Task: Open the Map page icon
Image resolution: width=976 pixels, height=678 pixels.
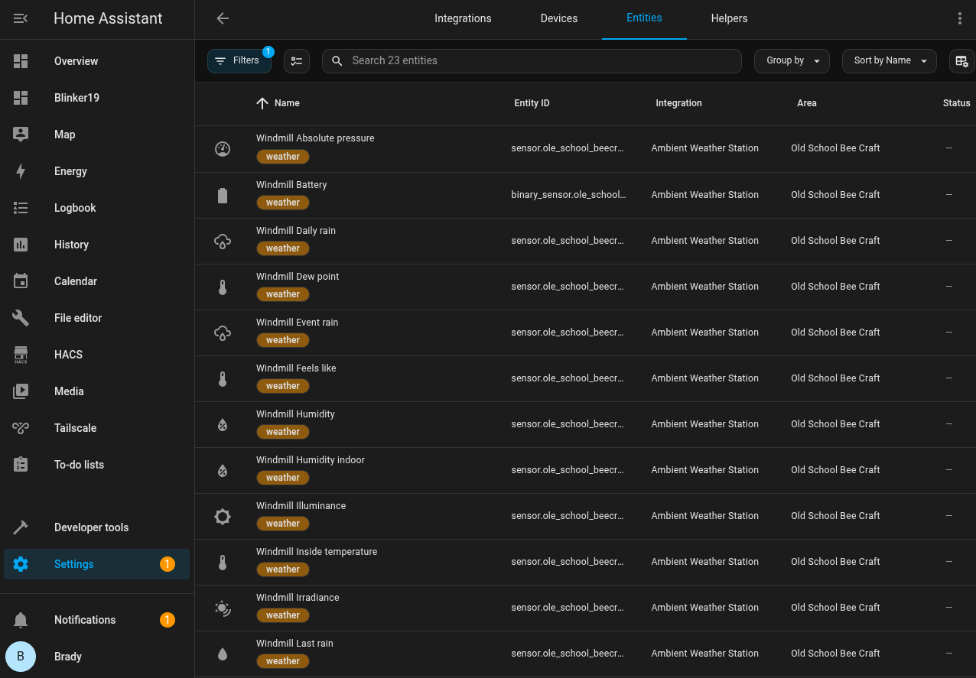Action: coord(21,135)
